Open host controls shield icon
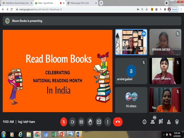The width and height of the screenshot is (184, 138). click(177, 122)
